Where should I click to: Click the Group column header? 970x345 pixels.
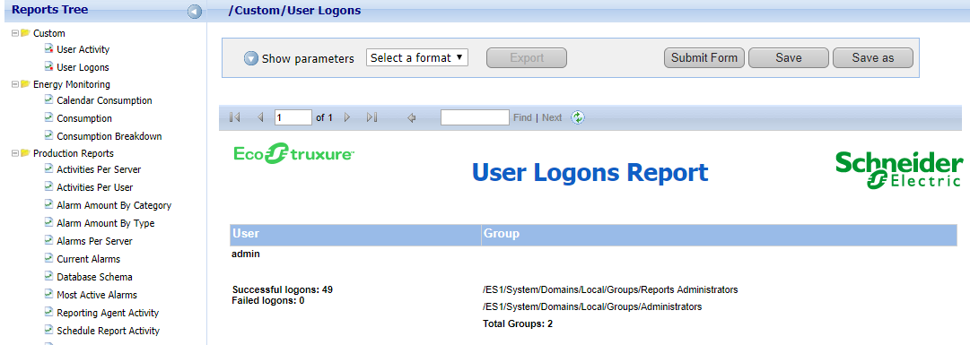(720, 234)
